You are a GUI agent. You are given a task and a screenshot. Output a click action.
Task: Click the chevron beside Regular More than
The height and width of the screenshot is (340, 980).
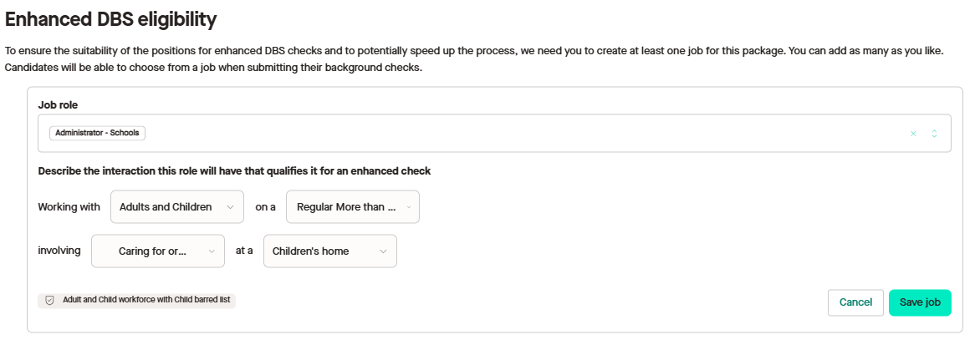coord(409,207)
